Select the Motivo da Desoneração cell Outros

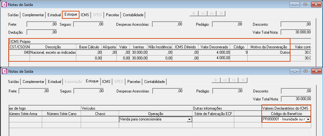pyautogui.click(x=268, y=52)
